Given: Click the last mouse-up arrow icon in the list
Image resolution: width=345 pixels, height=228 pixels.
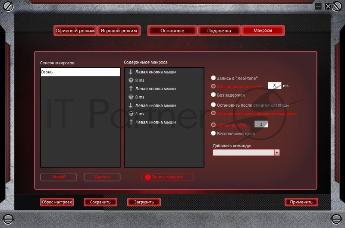Looking at the screenshot, I should (x=131, y=122).
